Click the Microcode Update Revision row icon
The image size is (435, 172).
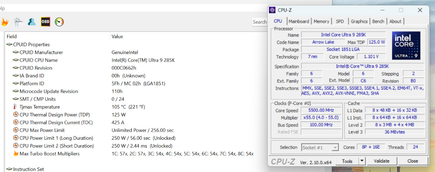tap(16, 91)
